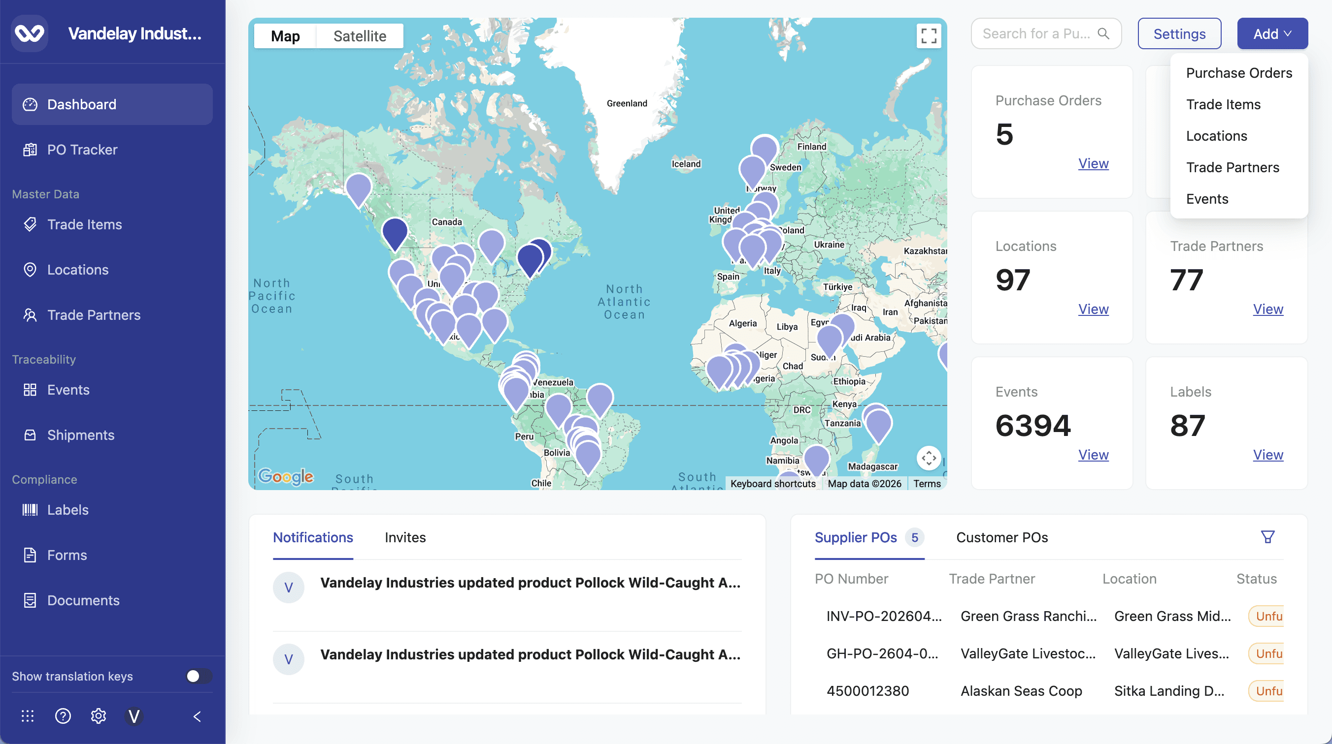The width and height of the screenshot is (1332, 744).
Task: Click the map camera pan control icon
Action: pyautogui.click(x=928, y=458)
